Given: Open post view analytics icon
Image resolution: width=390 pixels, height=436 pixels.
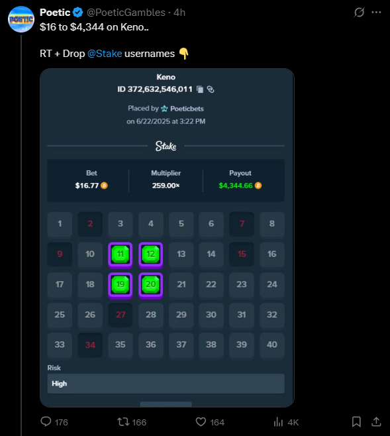Looking at the screenshot, I should pos(278,422).
